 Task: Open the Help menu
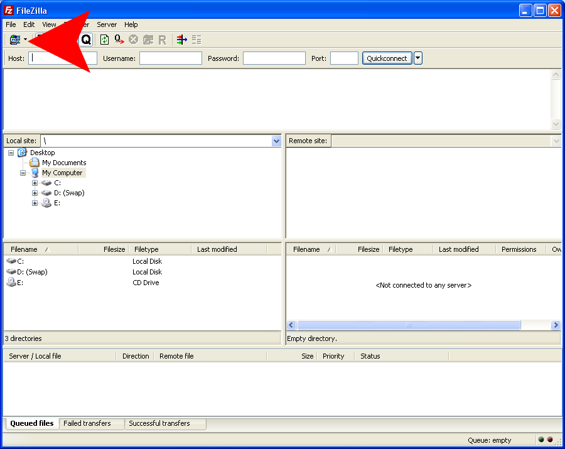pos(131,24)
